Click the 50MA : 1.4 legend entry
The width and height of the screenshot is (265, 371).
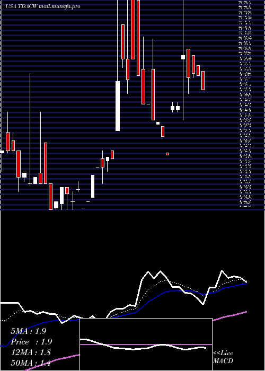pos(31,363)
